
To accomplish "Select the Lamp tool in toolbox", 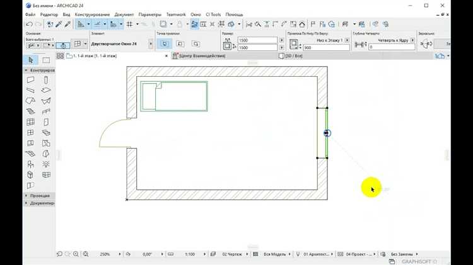I will [x=46, y=164].
